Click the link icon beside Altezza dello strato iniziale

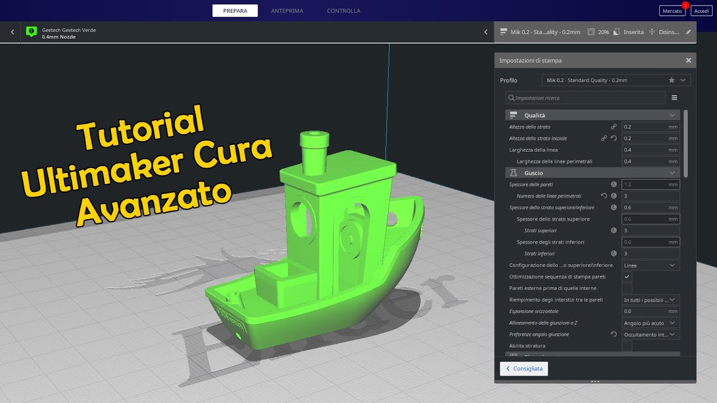[x=604, y=138]
